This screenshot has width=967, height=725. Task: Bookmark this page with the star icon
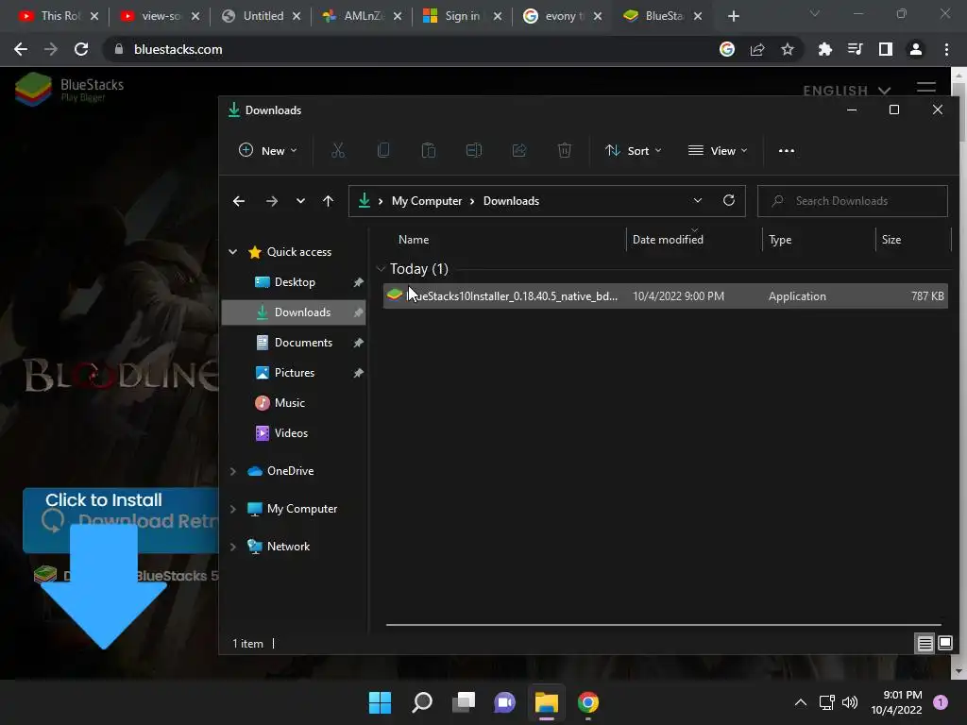[x=787, y=49]
